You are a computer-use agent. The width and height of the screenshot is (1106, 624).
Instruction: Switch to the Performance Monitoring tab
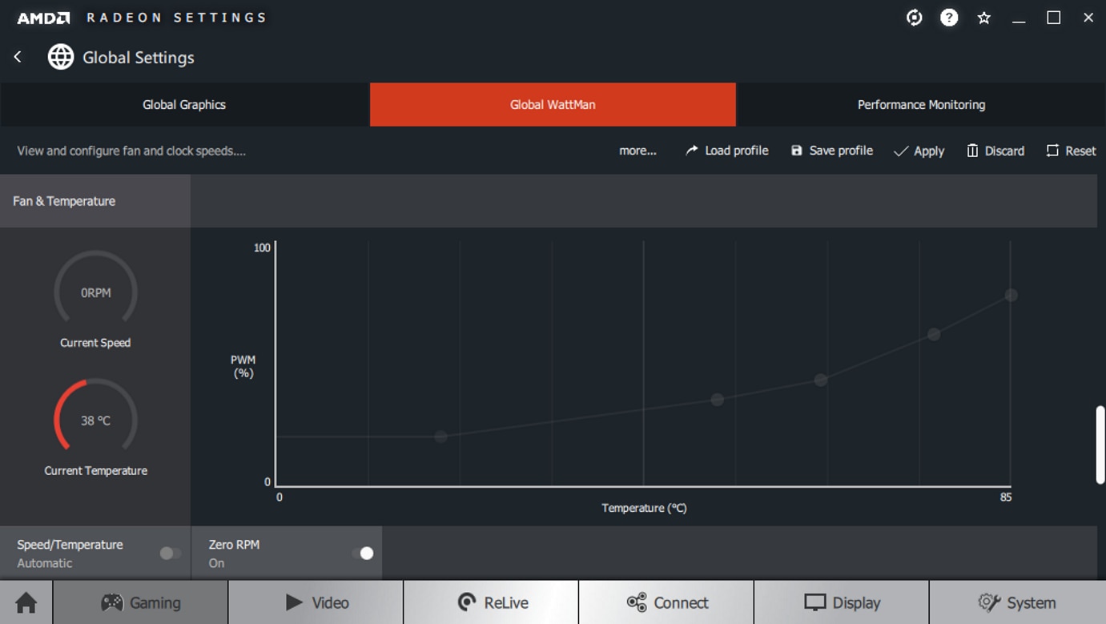[921, 104]
